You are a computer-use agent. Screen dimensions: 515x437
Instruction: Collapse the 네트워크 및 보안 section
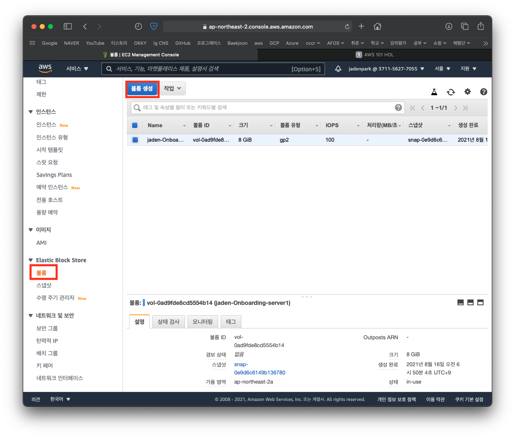[31, 316]
